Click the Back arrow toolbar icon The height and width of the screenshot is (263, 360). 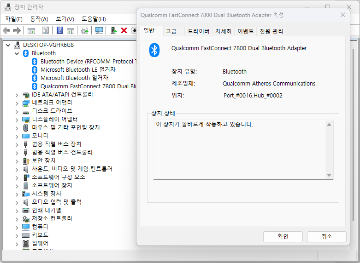pos(6,30)
